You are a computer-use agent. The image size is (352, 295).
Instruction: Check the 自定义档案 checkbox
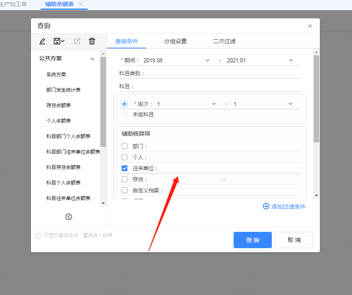[125, 190]
